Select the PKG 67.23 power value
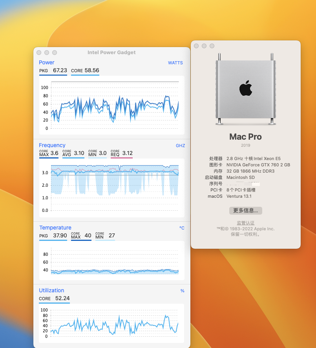The image size is (316, 348). pyautogui.click(x=53, y=71)
